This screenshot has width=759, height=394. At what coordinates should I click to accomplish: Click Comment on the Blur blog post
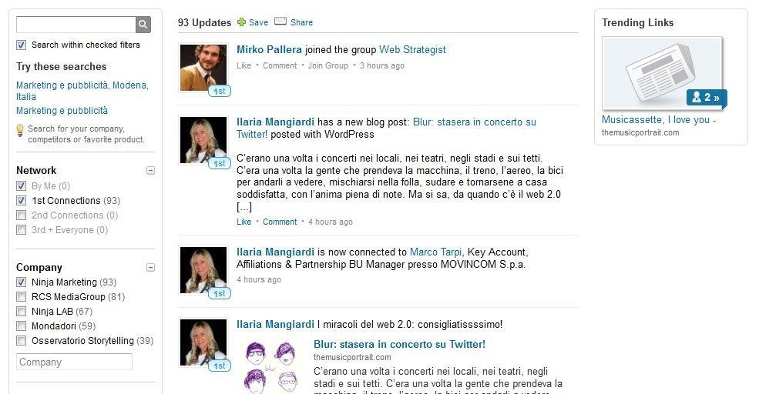click(280, 222)
